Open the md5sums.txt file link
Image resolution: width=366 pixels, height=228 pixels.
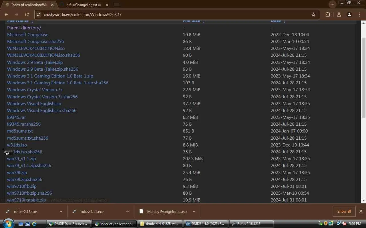pos(20,131)
